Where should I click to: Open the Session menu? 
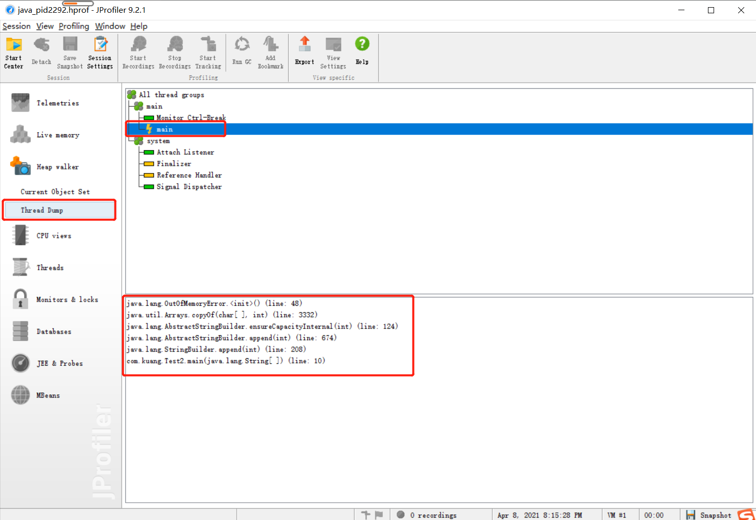coord(16,26)
